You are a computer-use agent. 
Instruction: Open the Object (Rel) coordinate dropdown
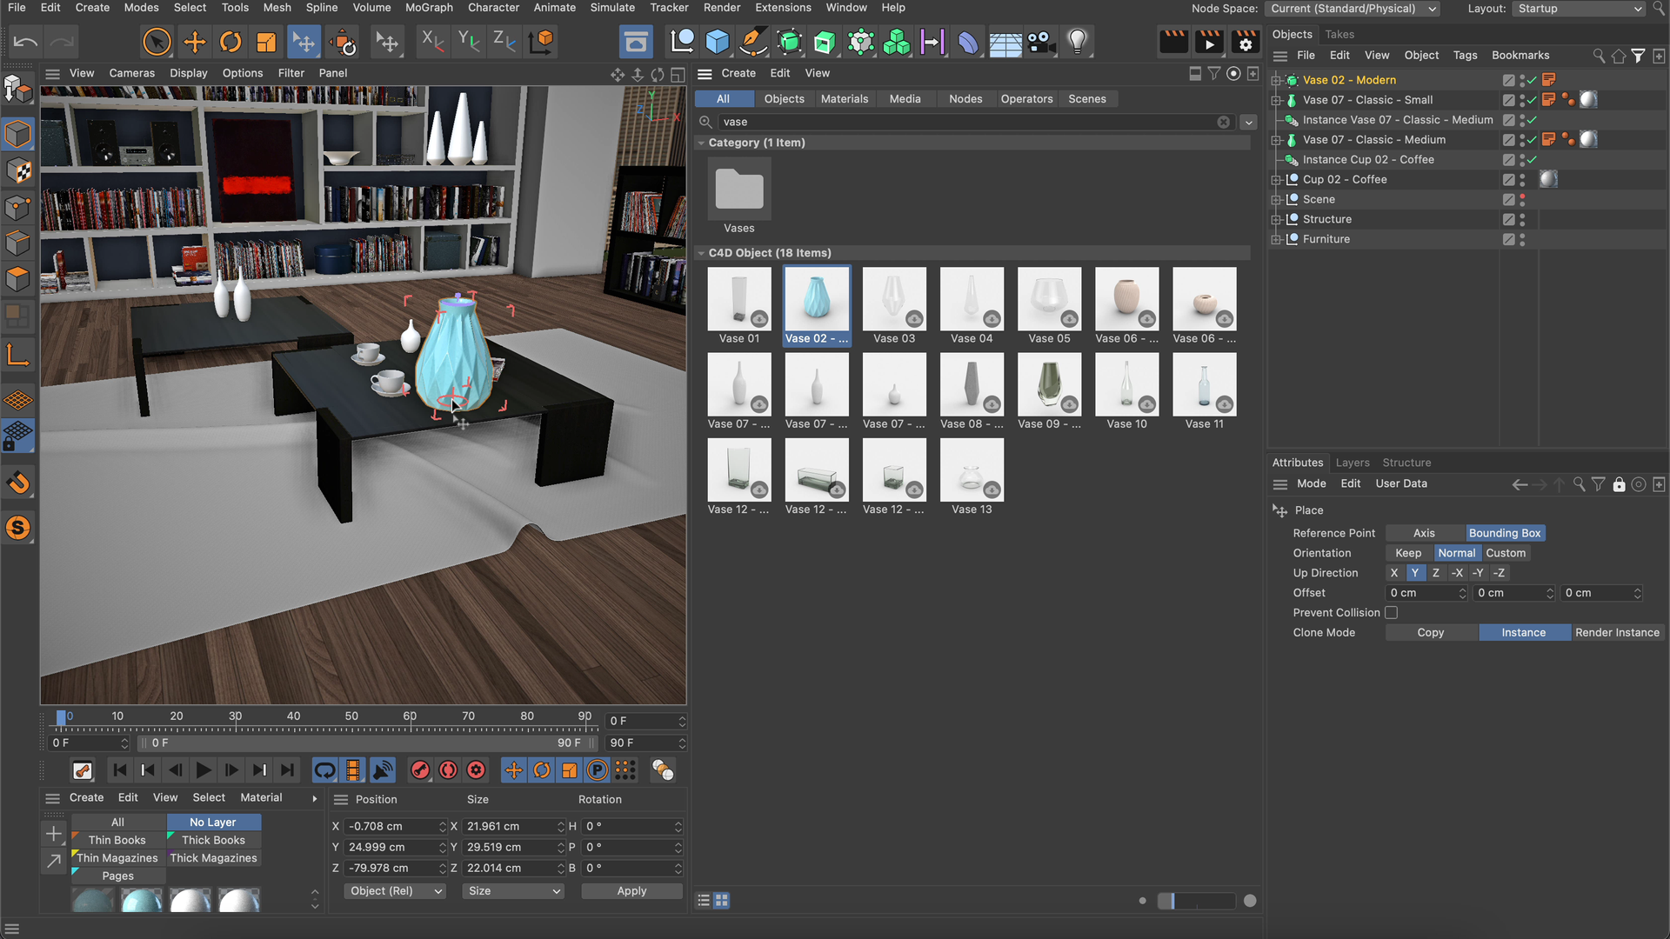pos(395,891)
